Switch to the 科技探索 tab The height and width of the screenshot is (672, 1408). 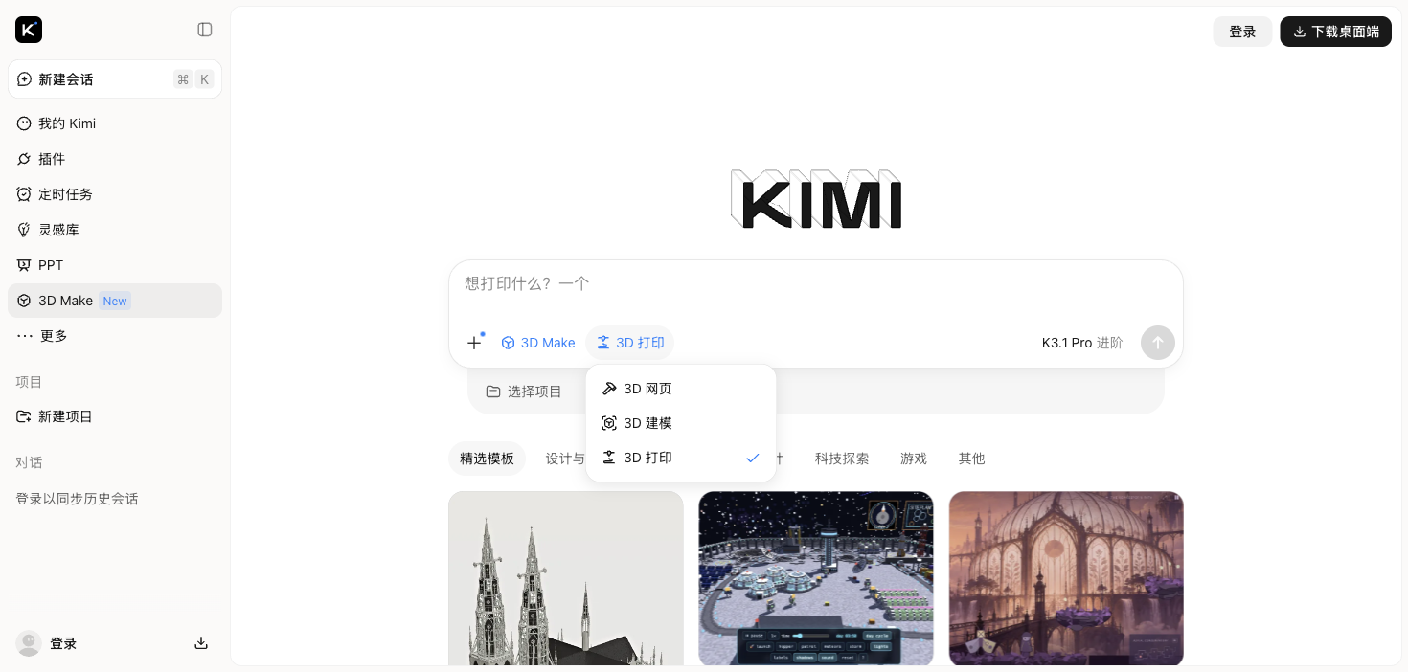click(842, 459)
